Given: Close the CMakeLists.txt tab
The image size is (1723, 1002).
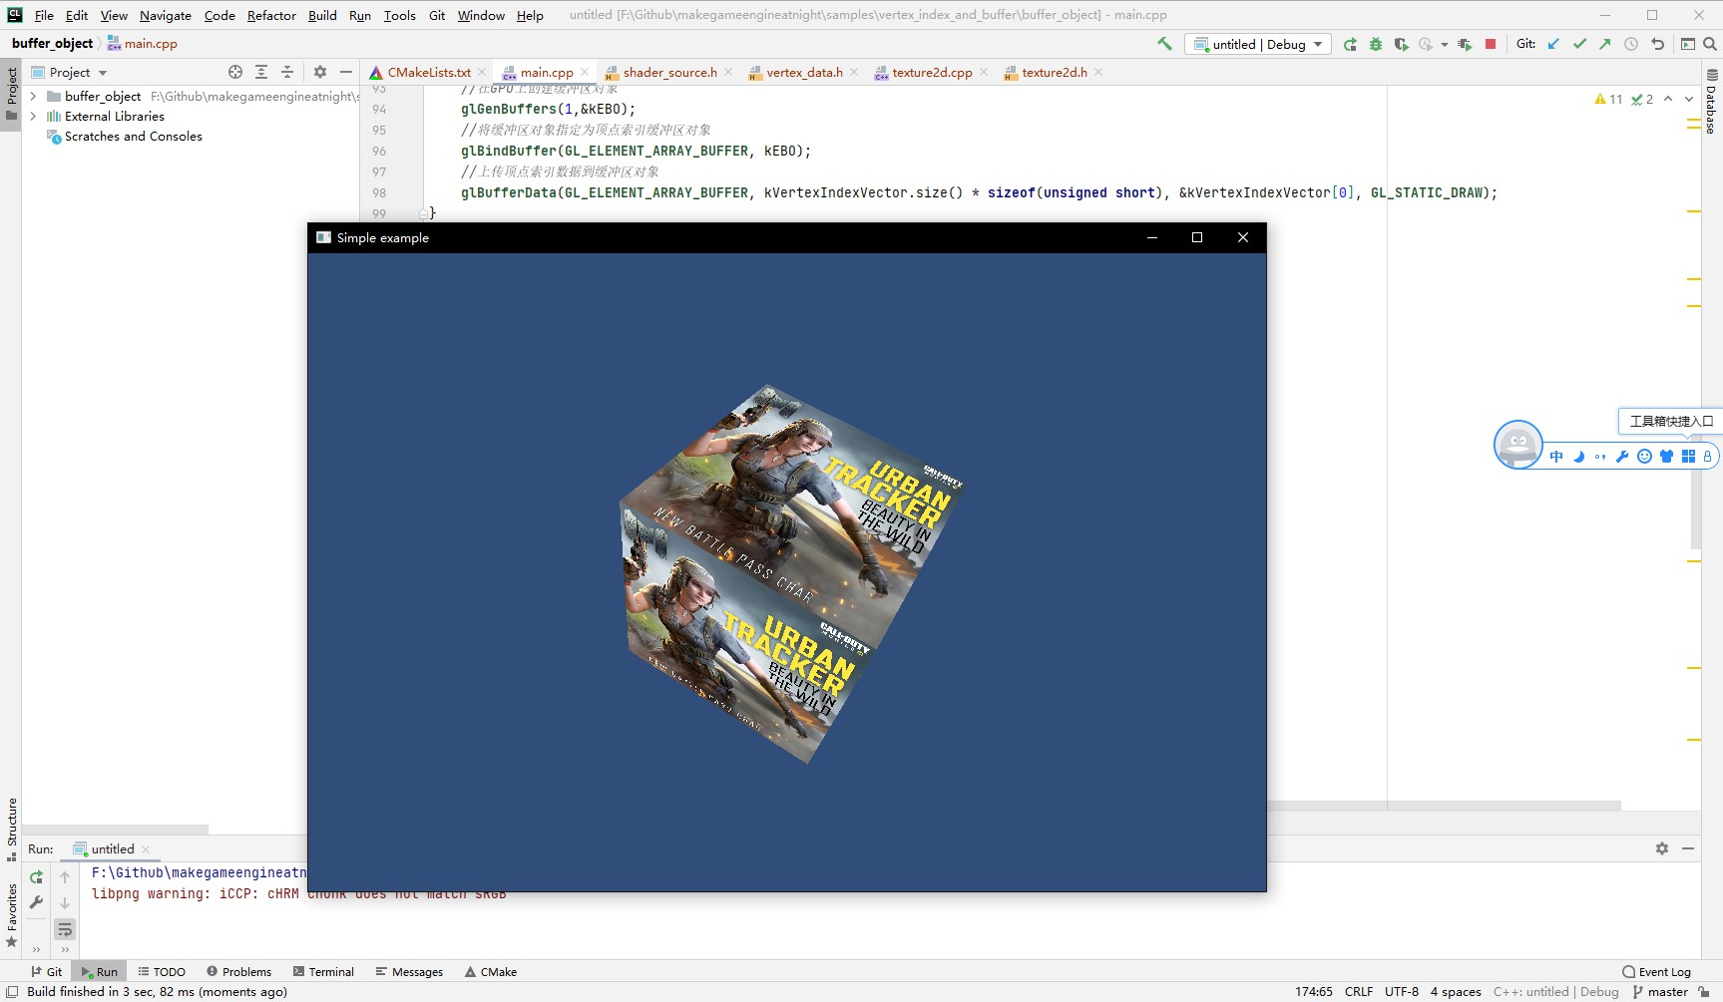Looking at the screenshot, I should [x=482, y=72].
